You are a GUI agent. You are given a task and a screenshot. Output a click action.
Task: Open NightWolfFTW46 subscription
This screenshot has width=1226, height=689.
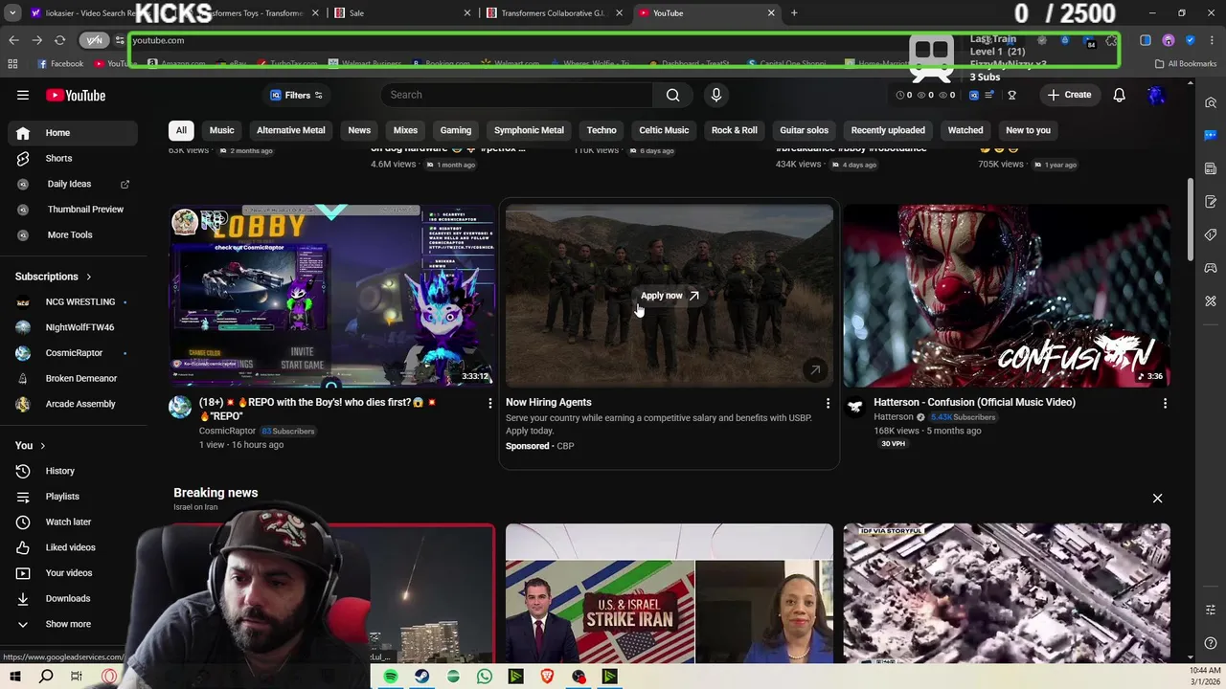point(75,327)
